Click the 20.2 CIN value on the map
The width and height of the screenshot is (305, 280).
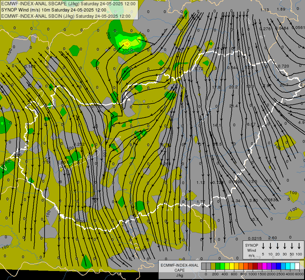(233, 87)
